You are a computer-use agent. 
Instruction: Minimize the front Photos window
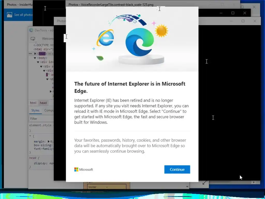(x=231, y=21)
